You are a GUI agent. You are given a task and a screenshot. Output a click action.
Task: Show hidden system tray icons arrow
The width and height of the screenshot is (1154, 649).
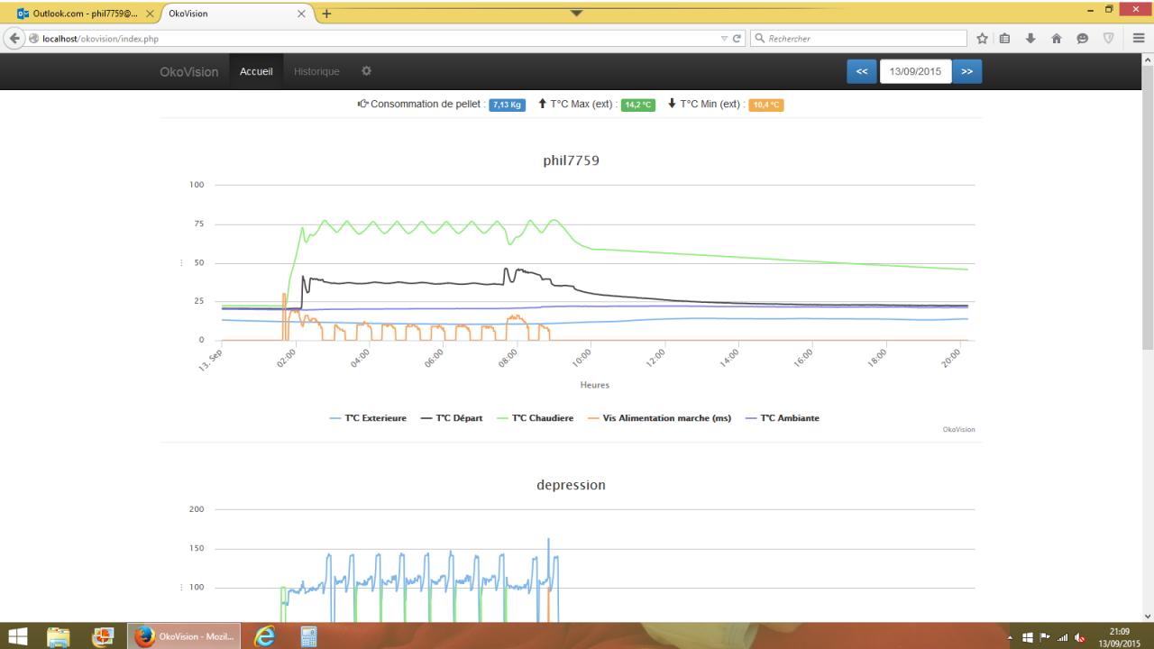click(1011, 637)
